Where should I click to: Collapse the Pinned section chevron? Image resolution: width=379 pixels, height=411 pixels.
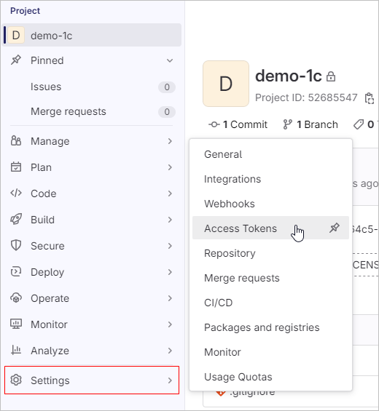[x=170, y=60]
